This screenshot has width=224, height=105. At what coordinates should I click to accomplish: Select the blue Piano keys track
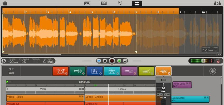(95, 71)
